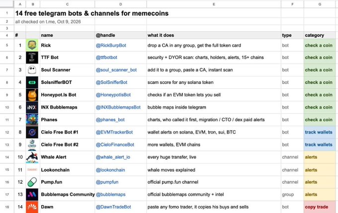Select the "category" header cell
The image size is (338, 213).
[320, 35]
